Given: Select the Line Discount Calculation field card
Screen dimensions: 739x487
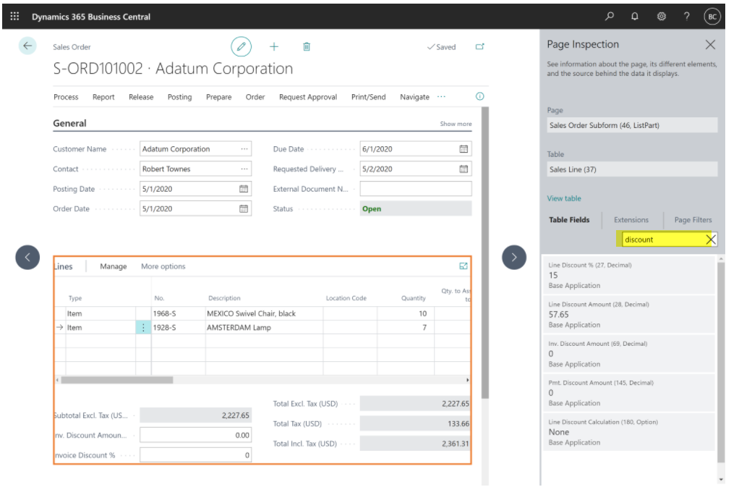Looking at the screenshot, I should (628, 432).
